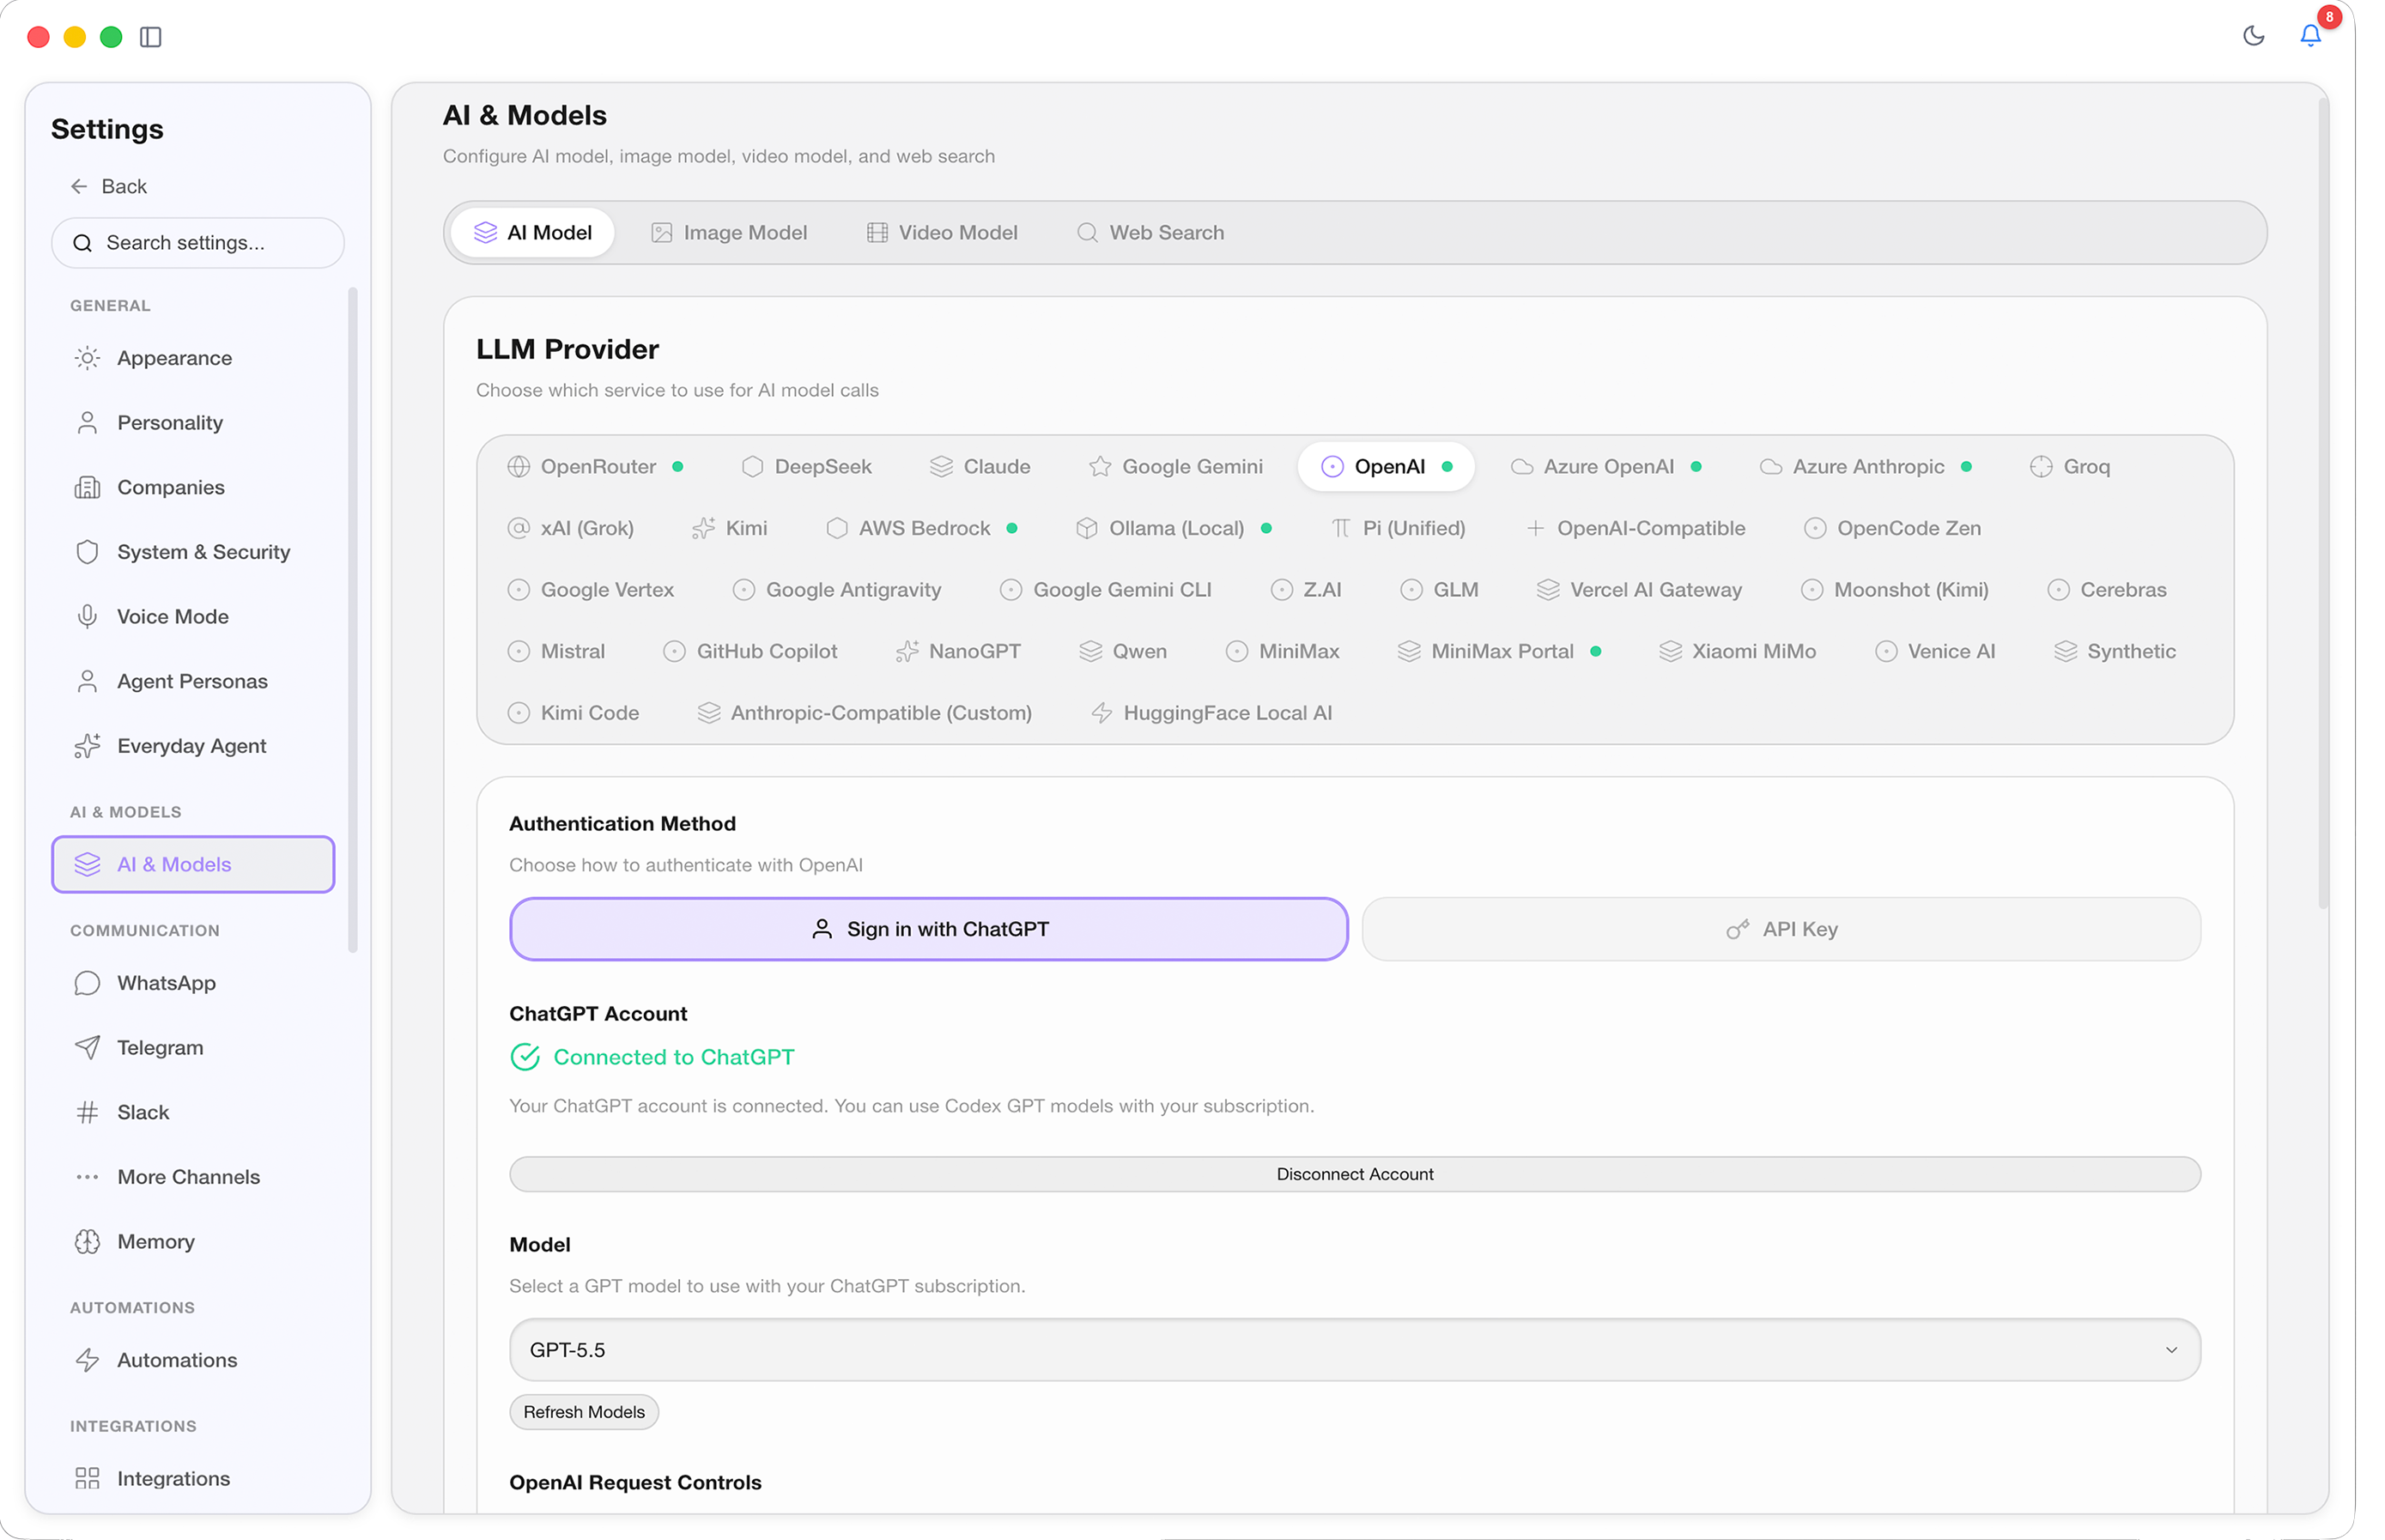Select OpenRouter provider
Image resolution: width=2385 pixels, height=1540 pixels.
(x=596, y=467)
